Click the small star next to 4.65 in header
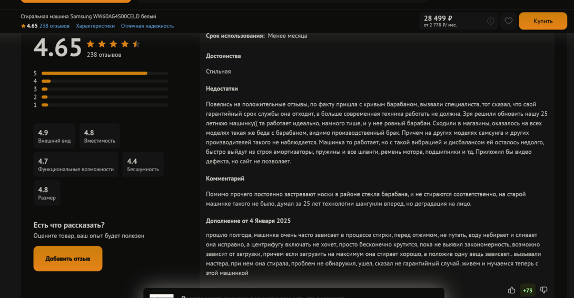Viewport: 574px width, 298px height. click(23, 26)
